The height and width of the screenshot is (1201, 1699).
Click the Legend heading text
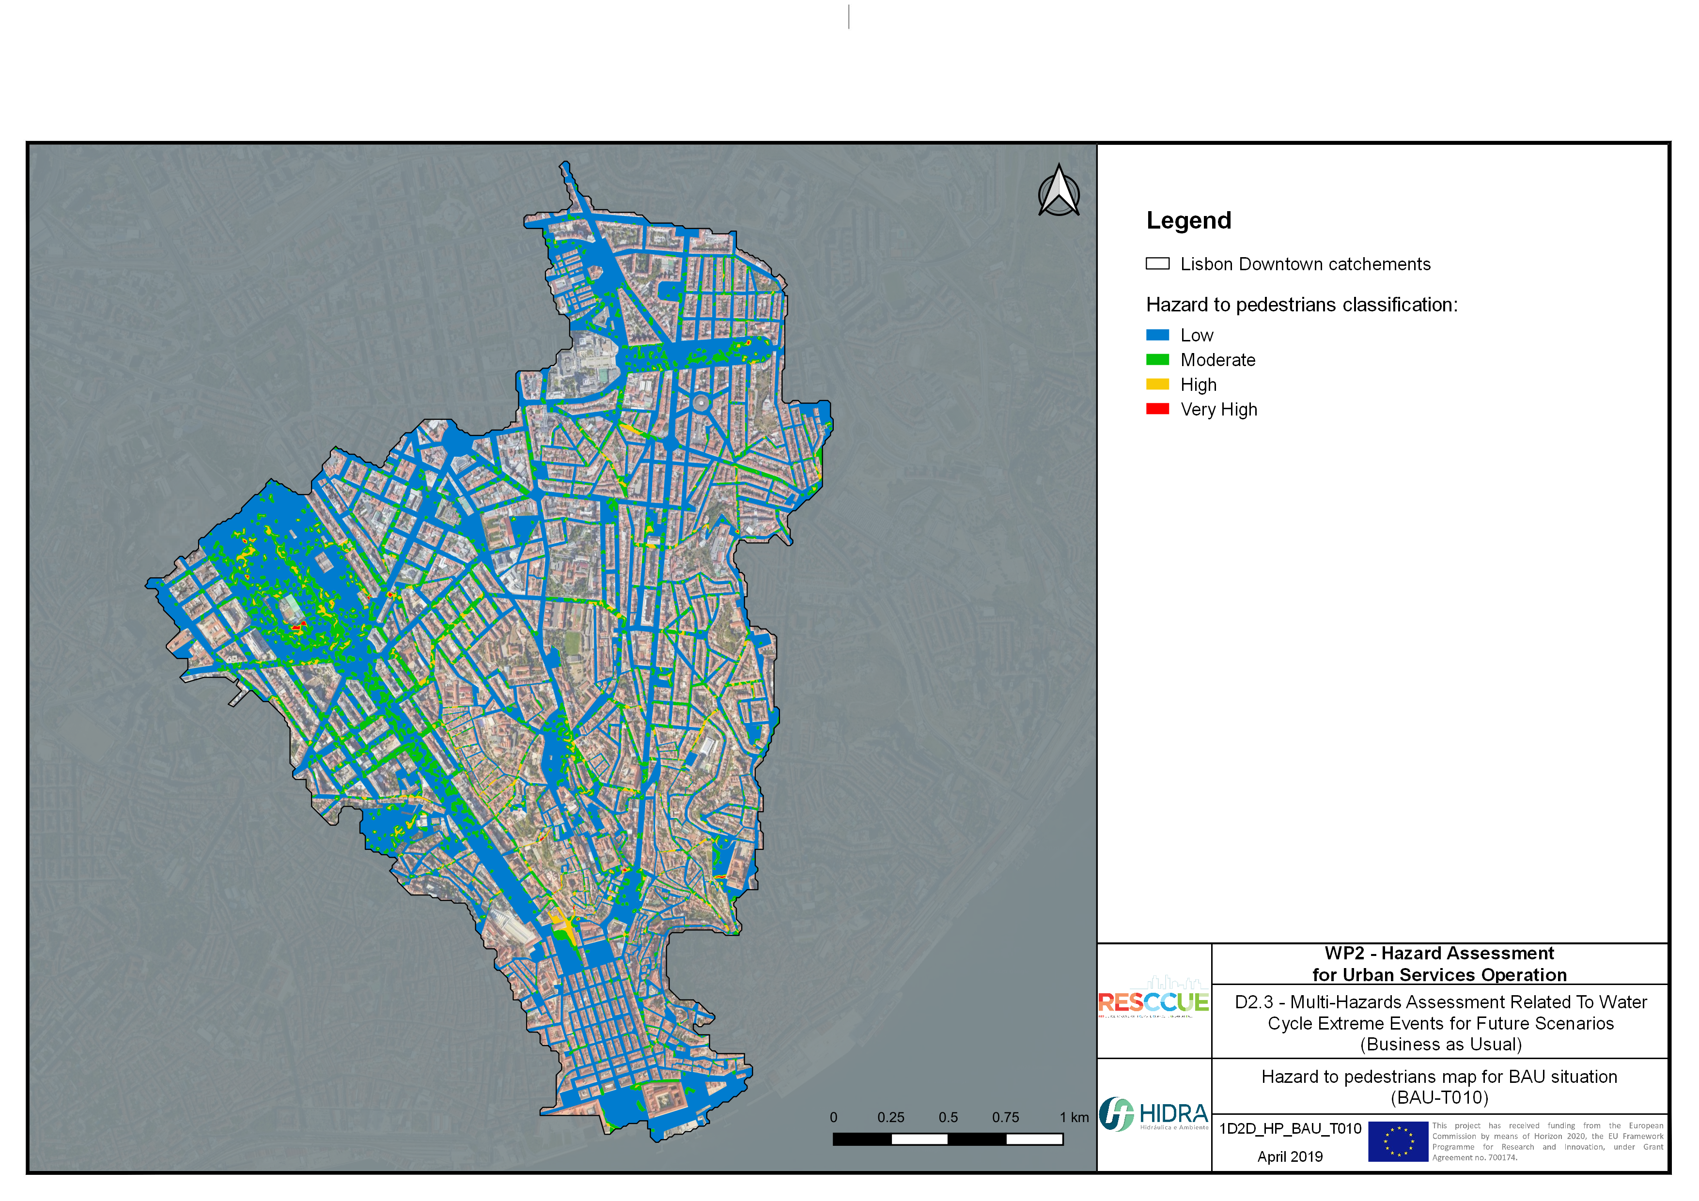[x=1188, y=220]
